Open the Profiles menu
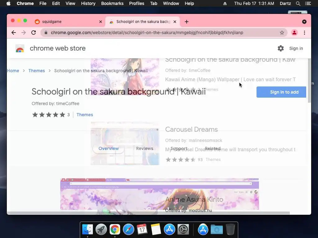The height and width of the screenshot is (238, 318). (137, 3)
